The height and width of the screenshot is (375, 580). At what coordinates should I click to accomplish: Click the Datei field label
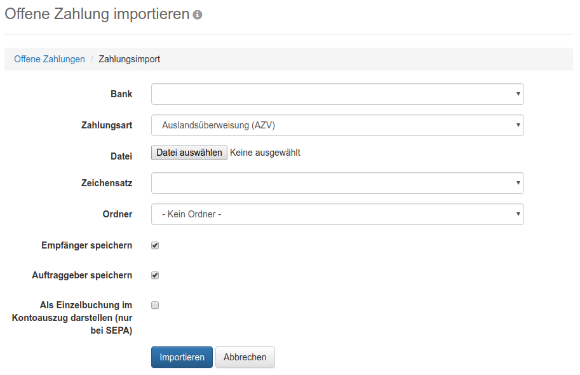(121, 156)
